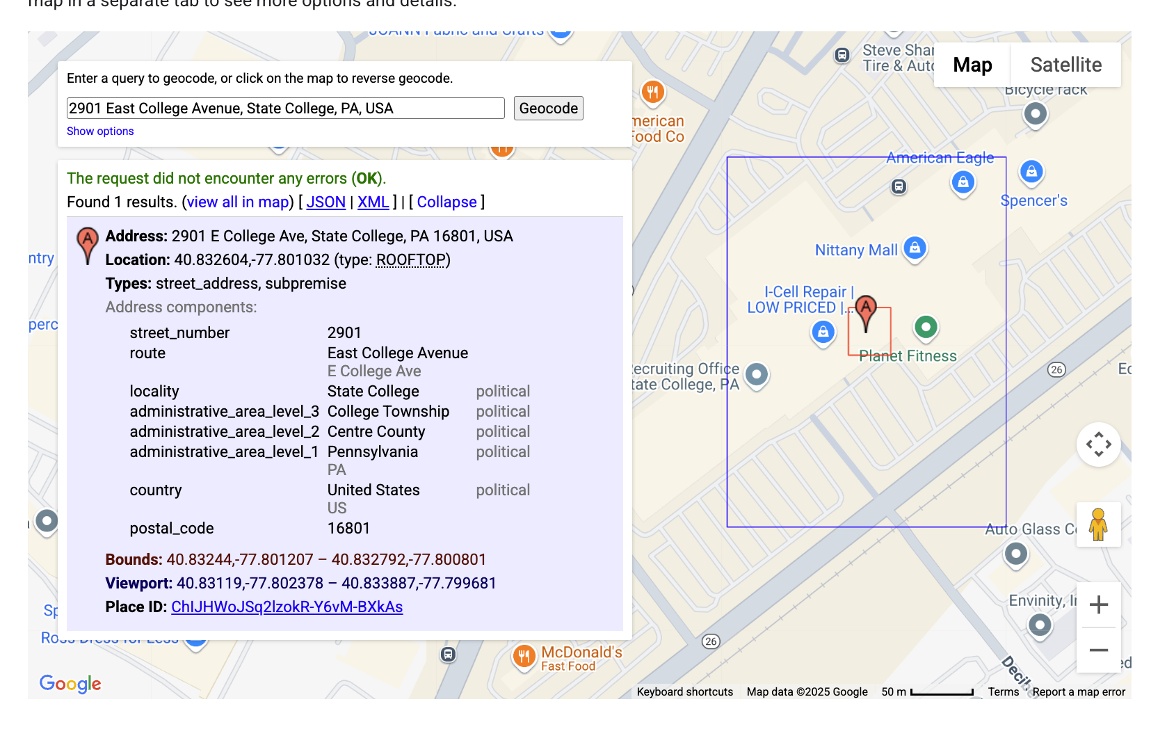Click the American Eagle shopping pin
The image size is (1167, 729).
963,182
